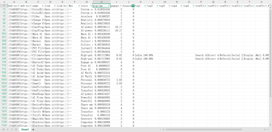Image resolution: width=272 pixels, height=132 pixels.
Task: Select the Generate intro cell in row 1756
Action: coord(87,118)
